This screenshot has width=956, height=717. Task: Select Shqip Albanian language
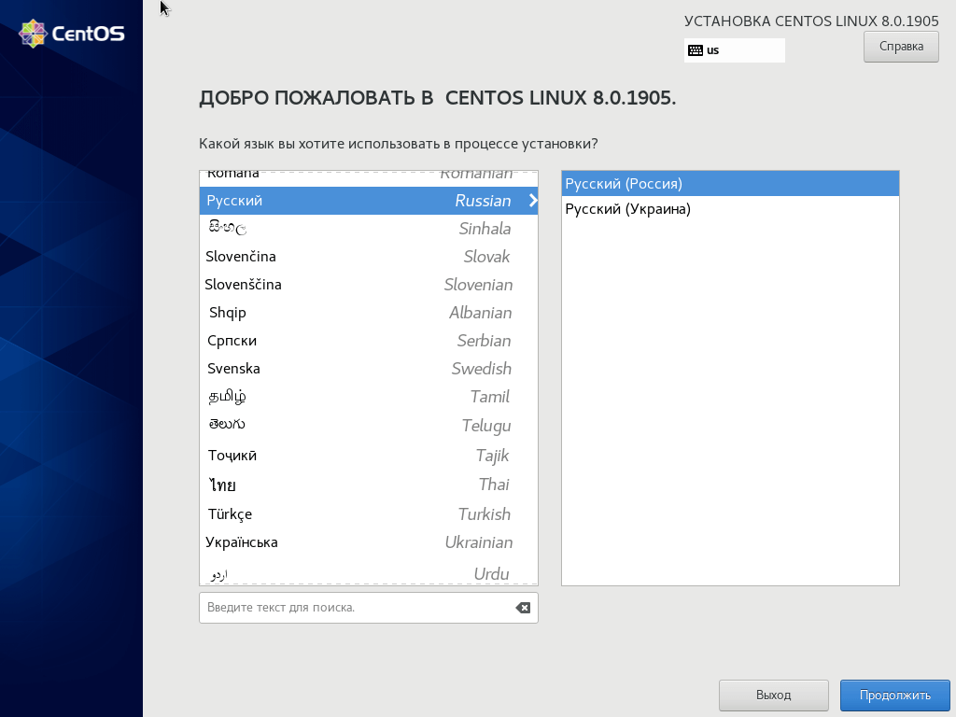click(368, 313)
